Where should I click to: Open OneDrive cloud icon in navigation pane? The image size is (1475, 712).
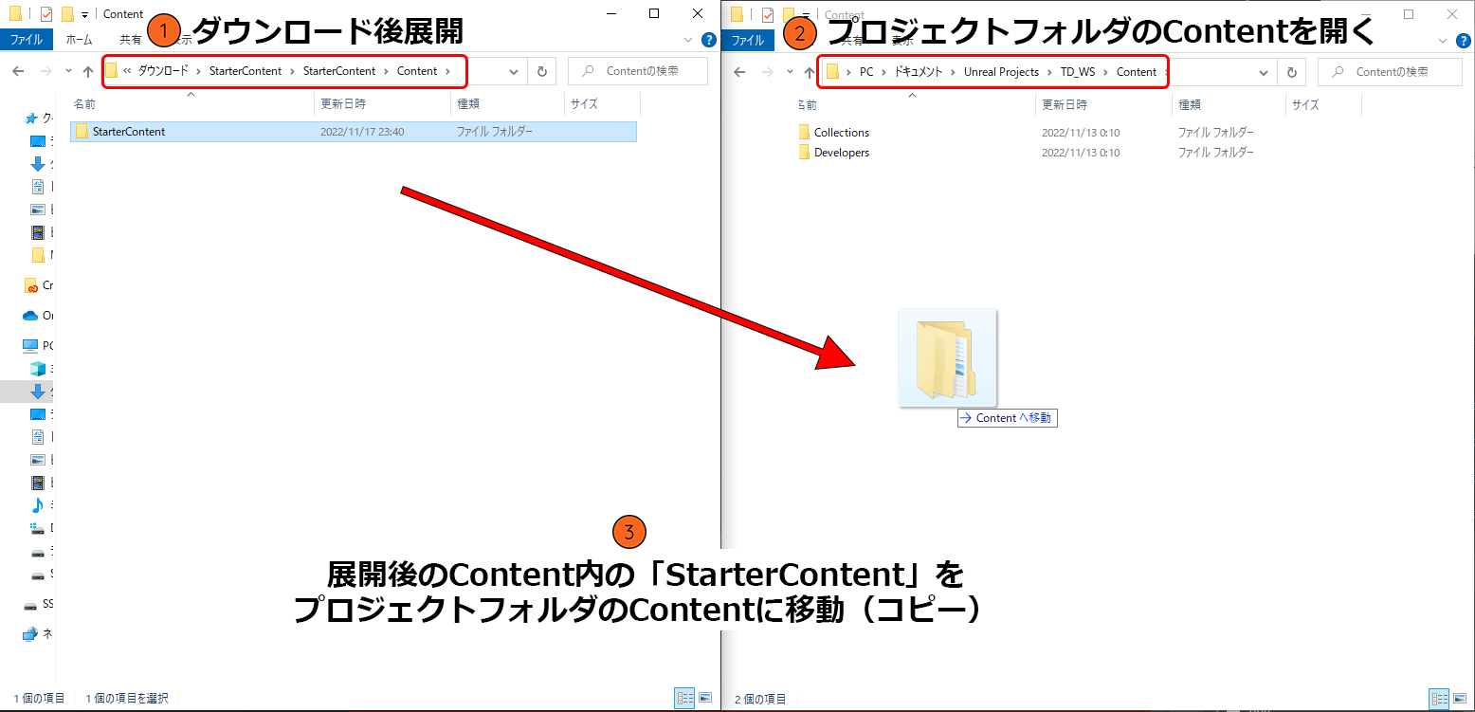coord(30,316)
